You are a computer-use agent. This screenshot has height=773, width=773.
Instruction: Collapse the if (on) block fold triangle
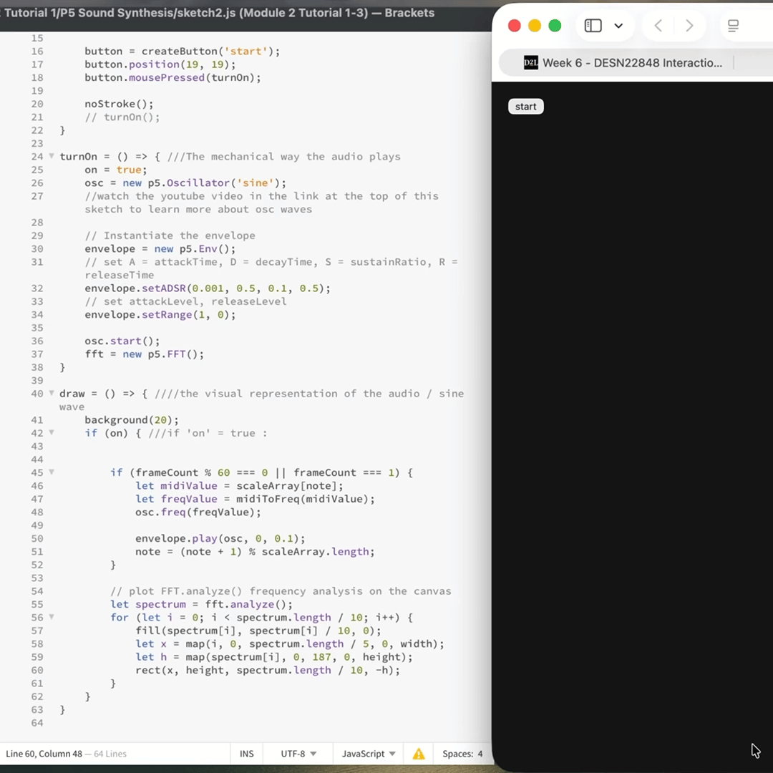pos(51,433)
